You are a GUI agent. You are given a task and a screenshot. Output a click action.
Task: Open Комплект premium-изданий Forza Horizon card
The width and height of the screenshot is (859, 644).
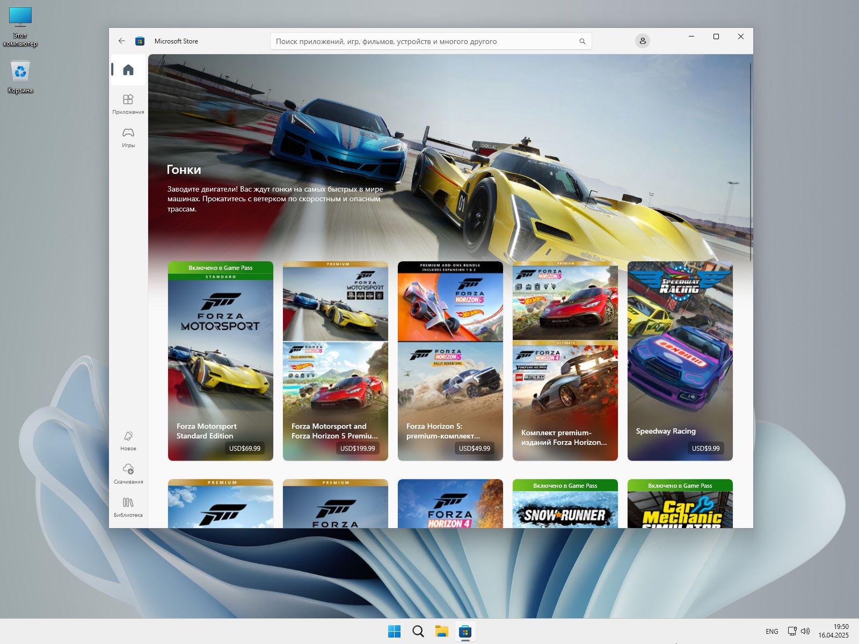point(565,361)
